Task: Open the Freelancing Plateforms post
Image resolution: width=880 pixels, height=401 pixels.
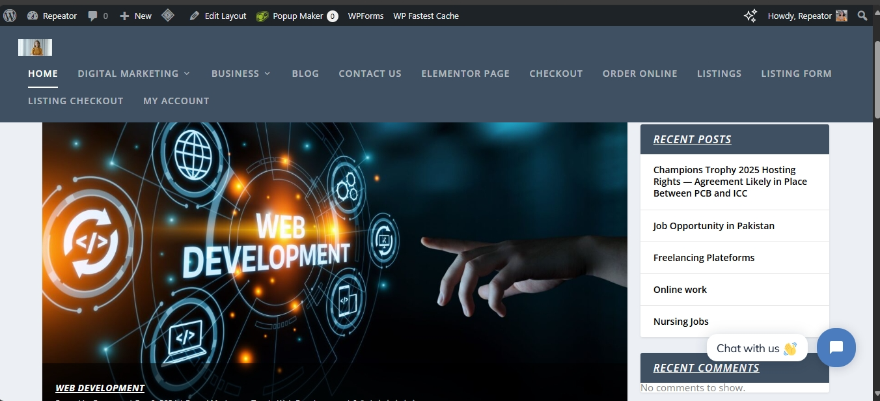Action: pyautogui.click(x=704, y=258)
